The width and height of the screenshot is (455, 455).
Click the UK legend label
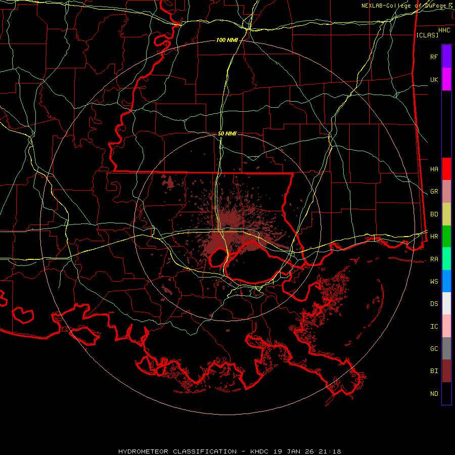[434, 79]
